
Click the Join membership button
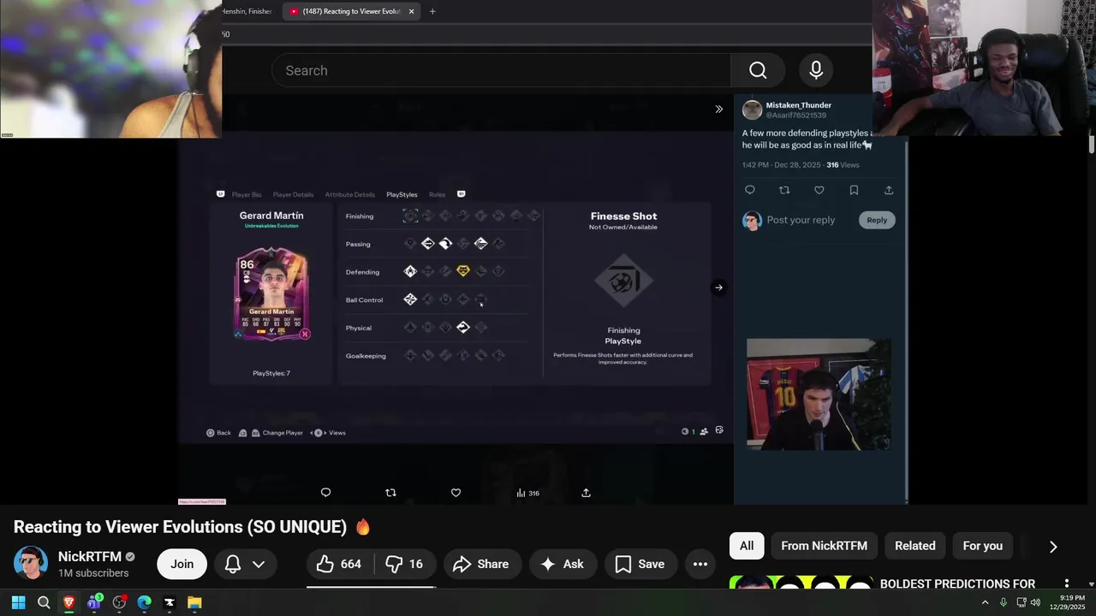point(182,564)
